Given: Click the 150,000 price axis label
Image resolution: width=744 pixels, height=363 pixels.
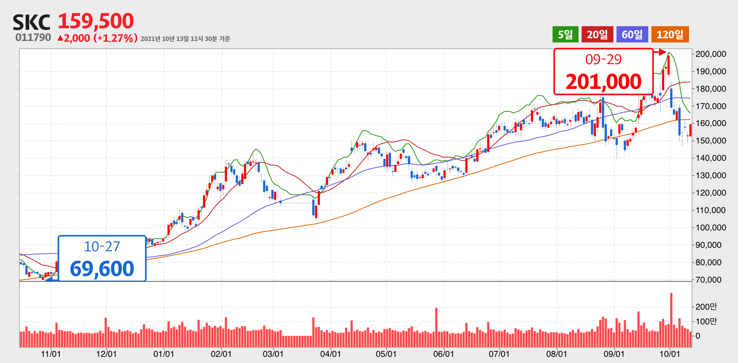Looking at the screenshot, I should pos(711,141).
